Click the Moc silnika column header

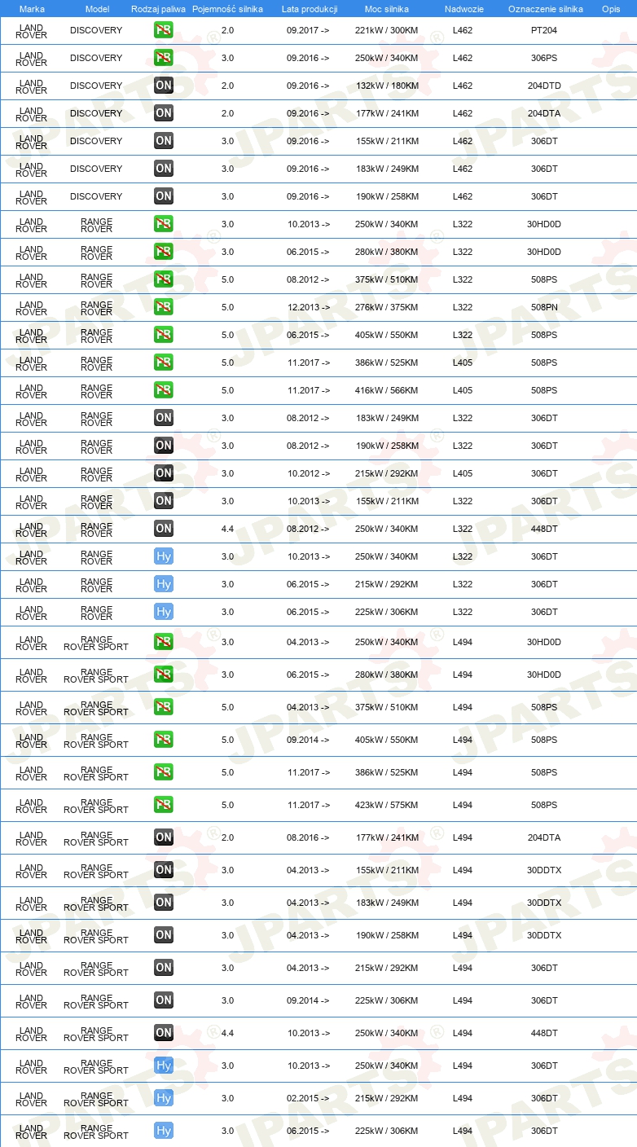pos(387,9)
